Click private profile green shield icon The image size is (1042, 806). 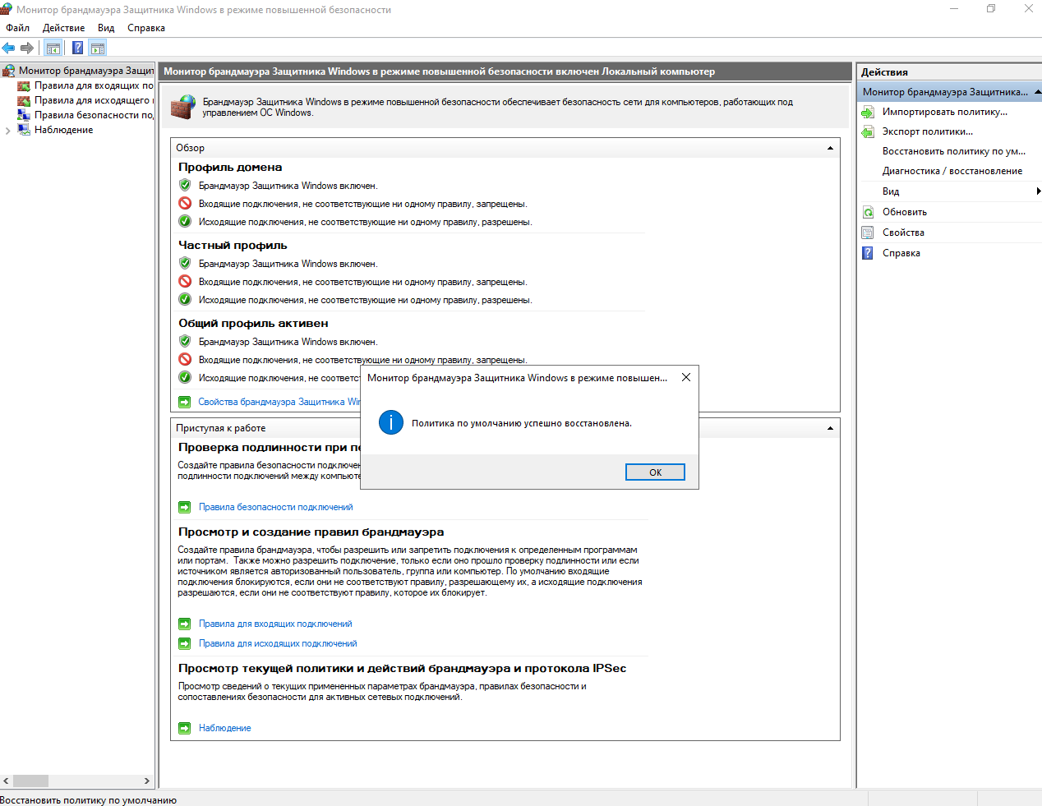pos(185,263)
